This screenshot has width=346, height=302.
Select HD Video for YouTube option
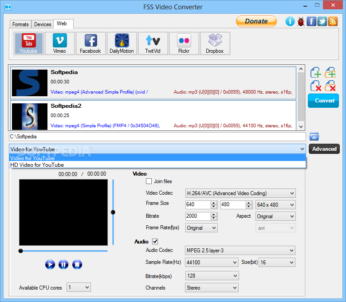click(157, 165)
